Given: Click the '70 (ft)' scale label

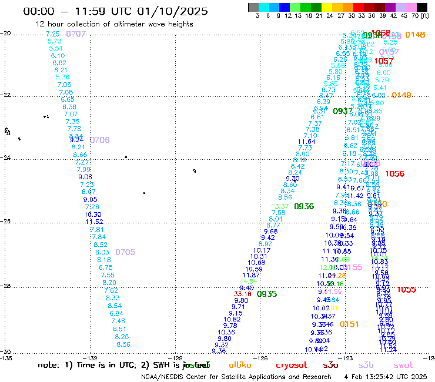Looking at the screenshot, I should pyautogui.click(x=420, y=15).
